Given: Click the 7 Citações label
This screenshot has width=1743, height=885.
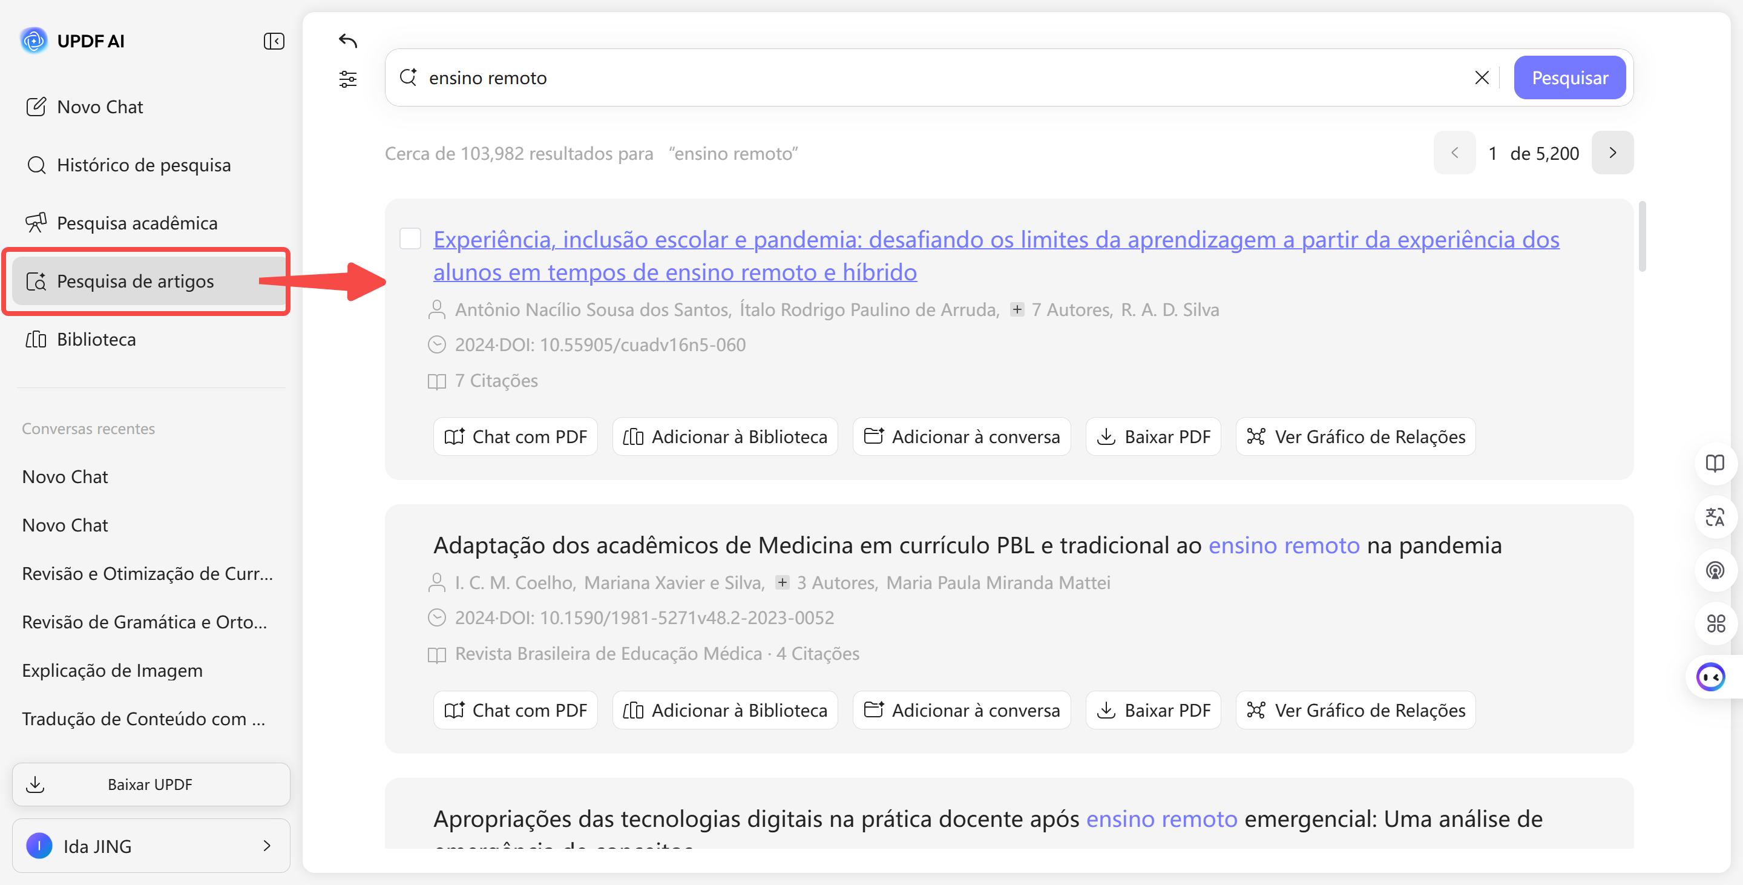Looking at the screenshot, I should point(496,381).
